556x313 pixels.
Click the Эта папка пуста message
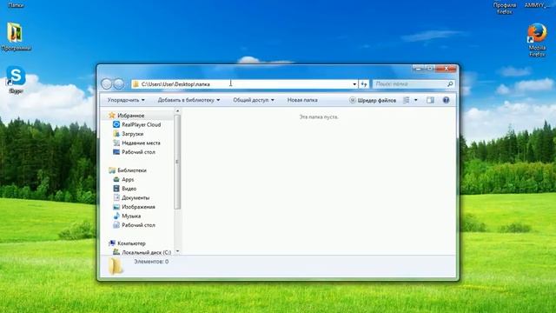[x=319, y=117]
